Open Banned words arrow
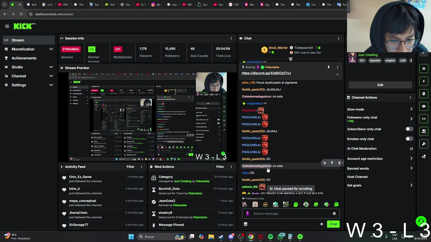431x242 pixels. pos(411,168)
